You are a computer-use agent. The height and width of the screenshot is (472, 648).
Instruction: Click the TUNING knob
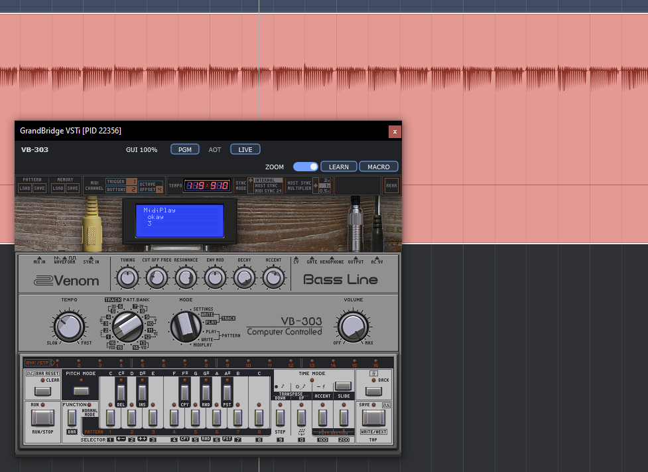click(127, 278)
